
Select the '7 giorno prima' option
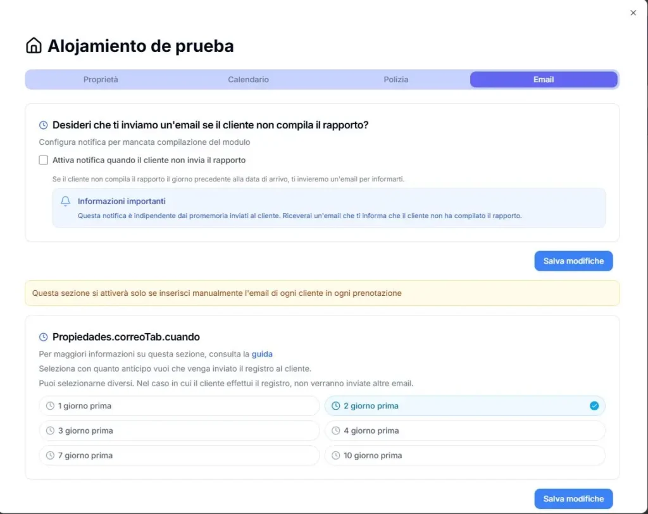179,455
